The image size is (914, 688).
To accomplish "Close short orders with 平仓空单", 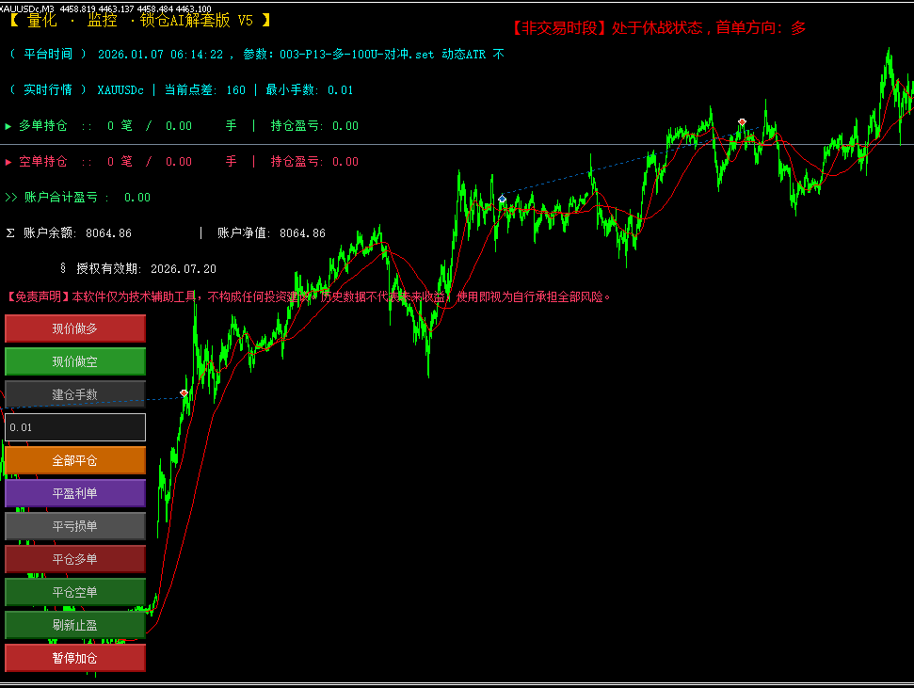I will click(75, 592).
